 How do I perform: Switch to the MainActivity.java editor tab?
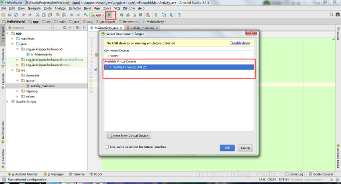(x=106, y=28)
